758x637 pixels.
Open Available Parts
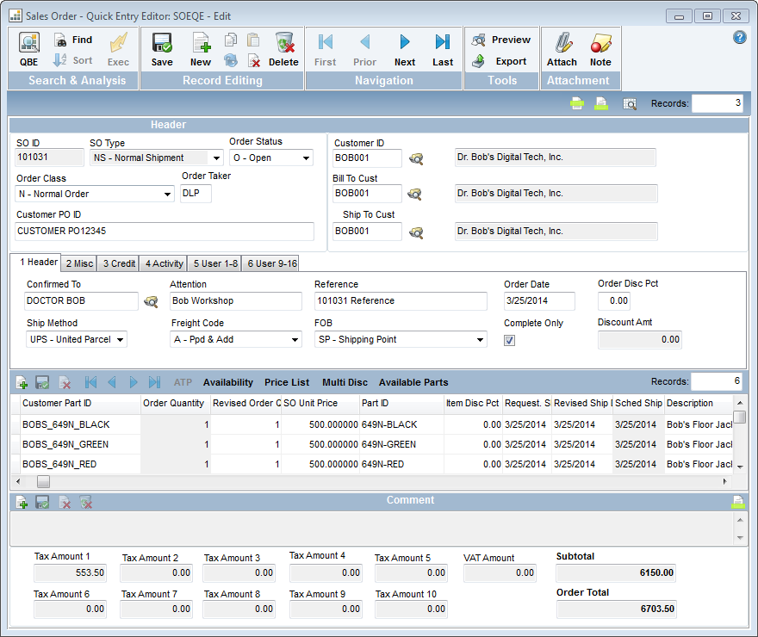pyautogui.click(x=413, y=382)
